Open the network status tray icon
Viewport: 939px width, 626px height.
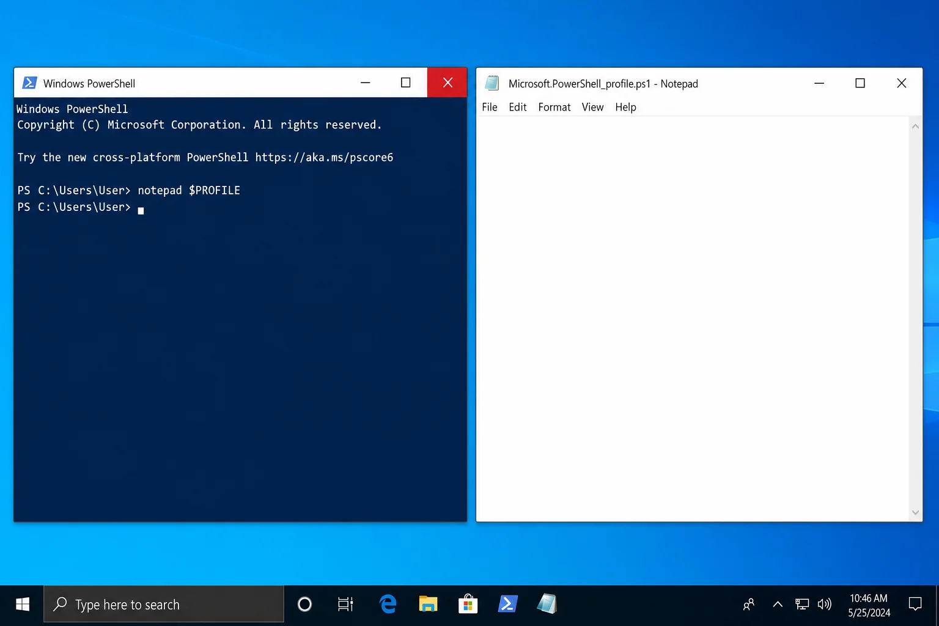(802, 605)
